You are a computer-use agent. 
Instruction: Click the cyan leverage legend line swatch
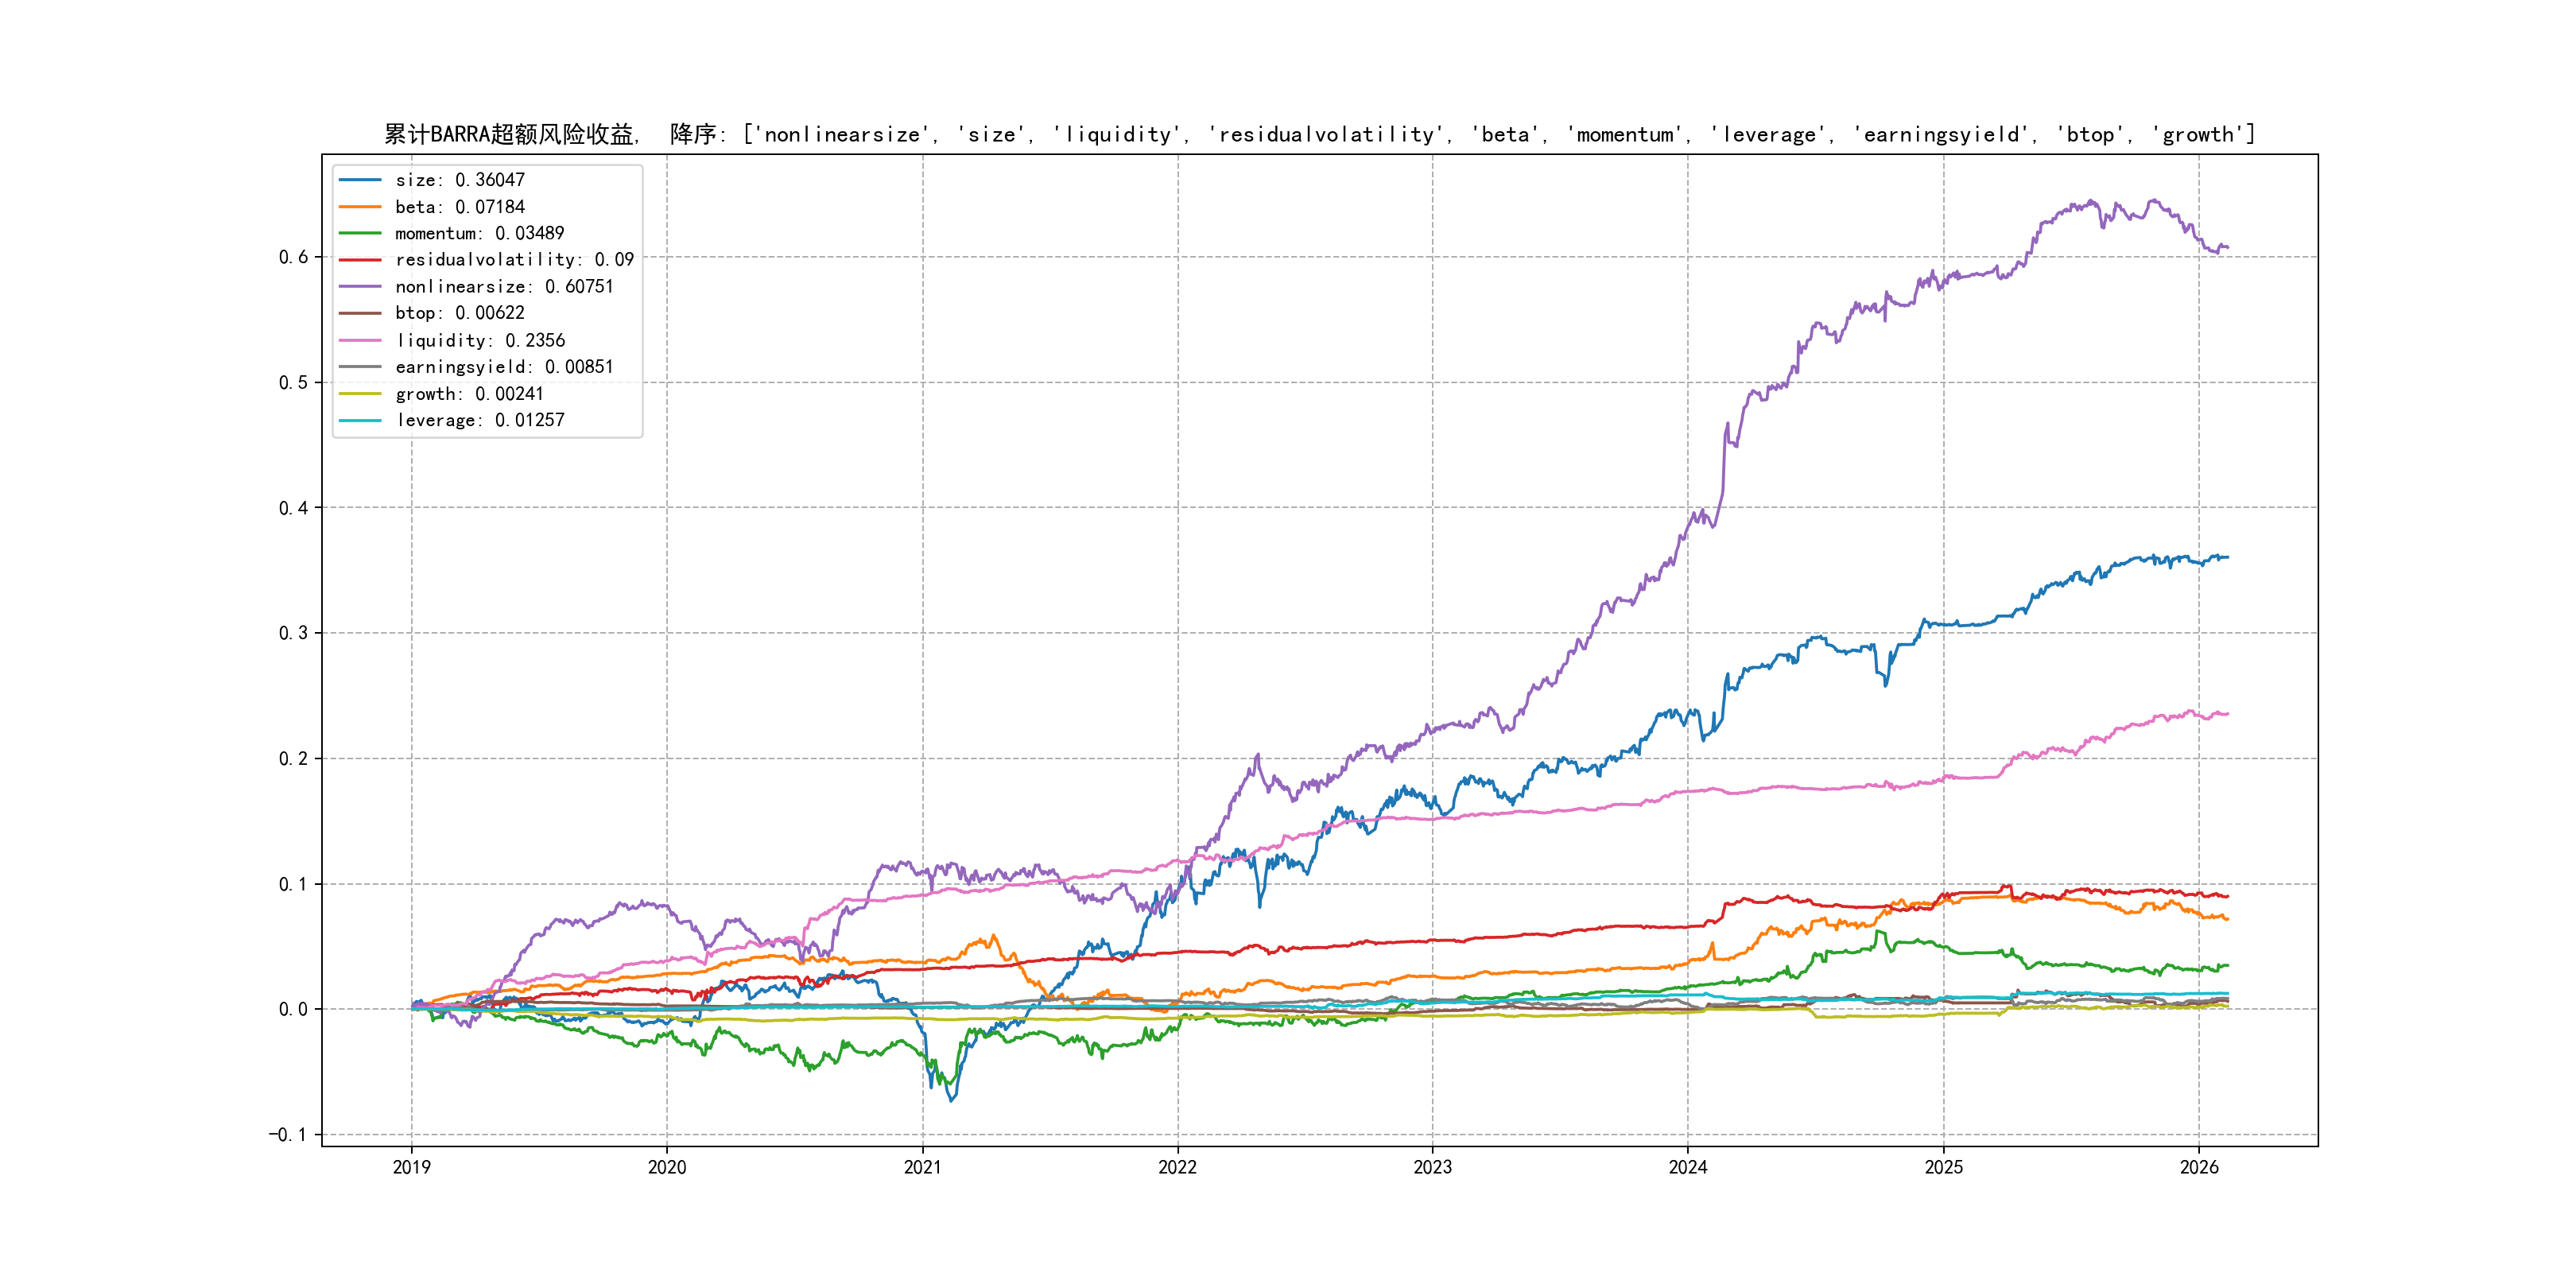(x=360, y=421)
